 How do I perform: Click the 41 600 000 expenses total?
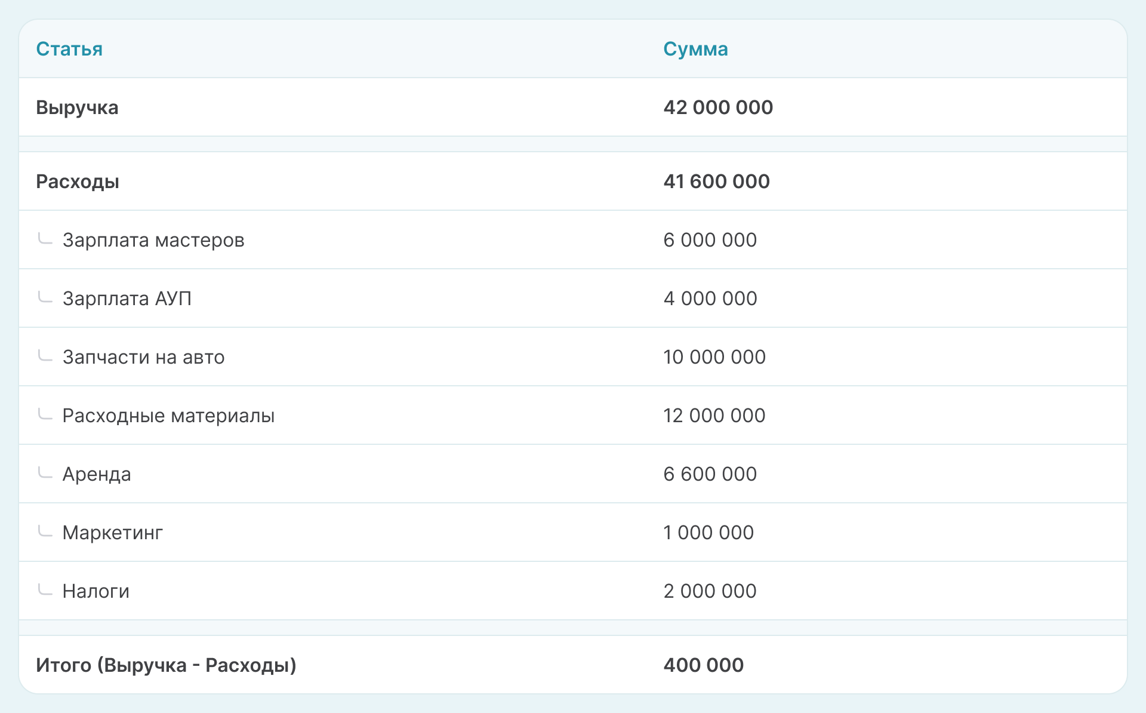[x=716, y=182]
